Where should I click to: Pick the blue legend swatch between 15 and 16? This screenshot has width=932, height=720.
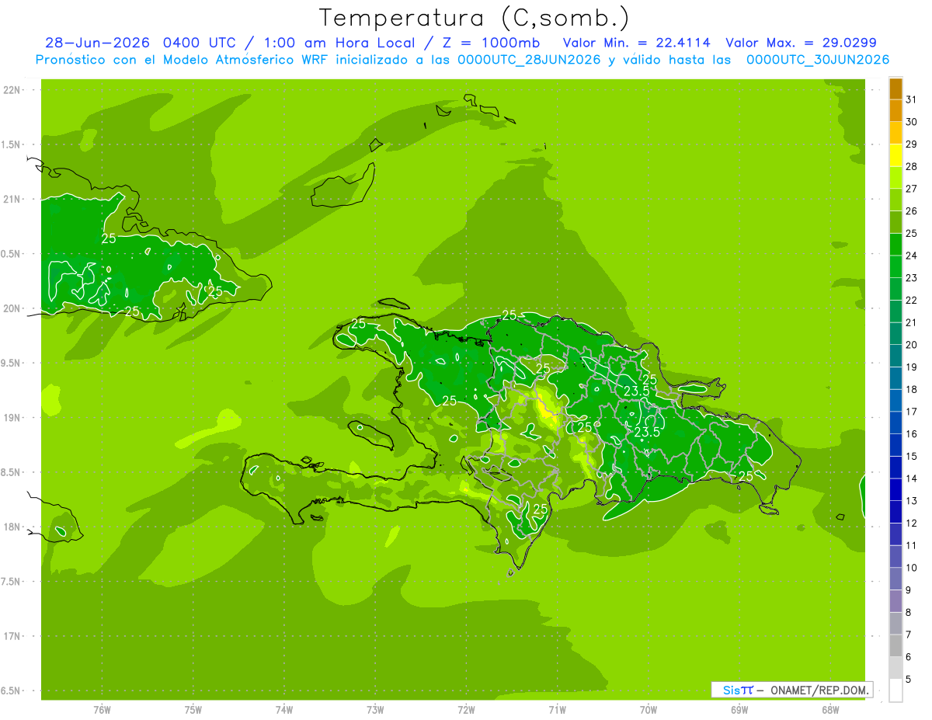tap(895, 445)
